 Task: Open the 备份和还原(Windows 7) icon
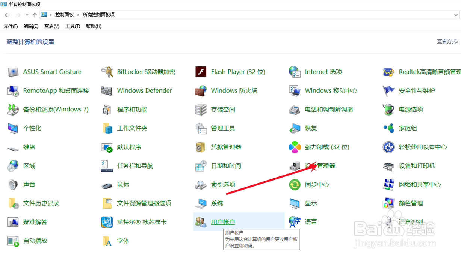[13, 109]
